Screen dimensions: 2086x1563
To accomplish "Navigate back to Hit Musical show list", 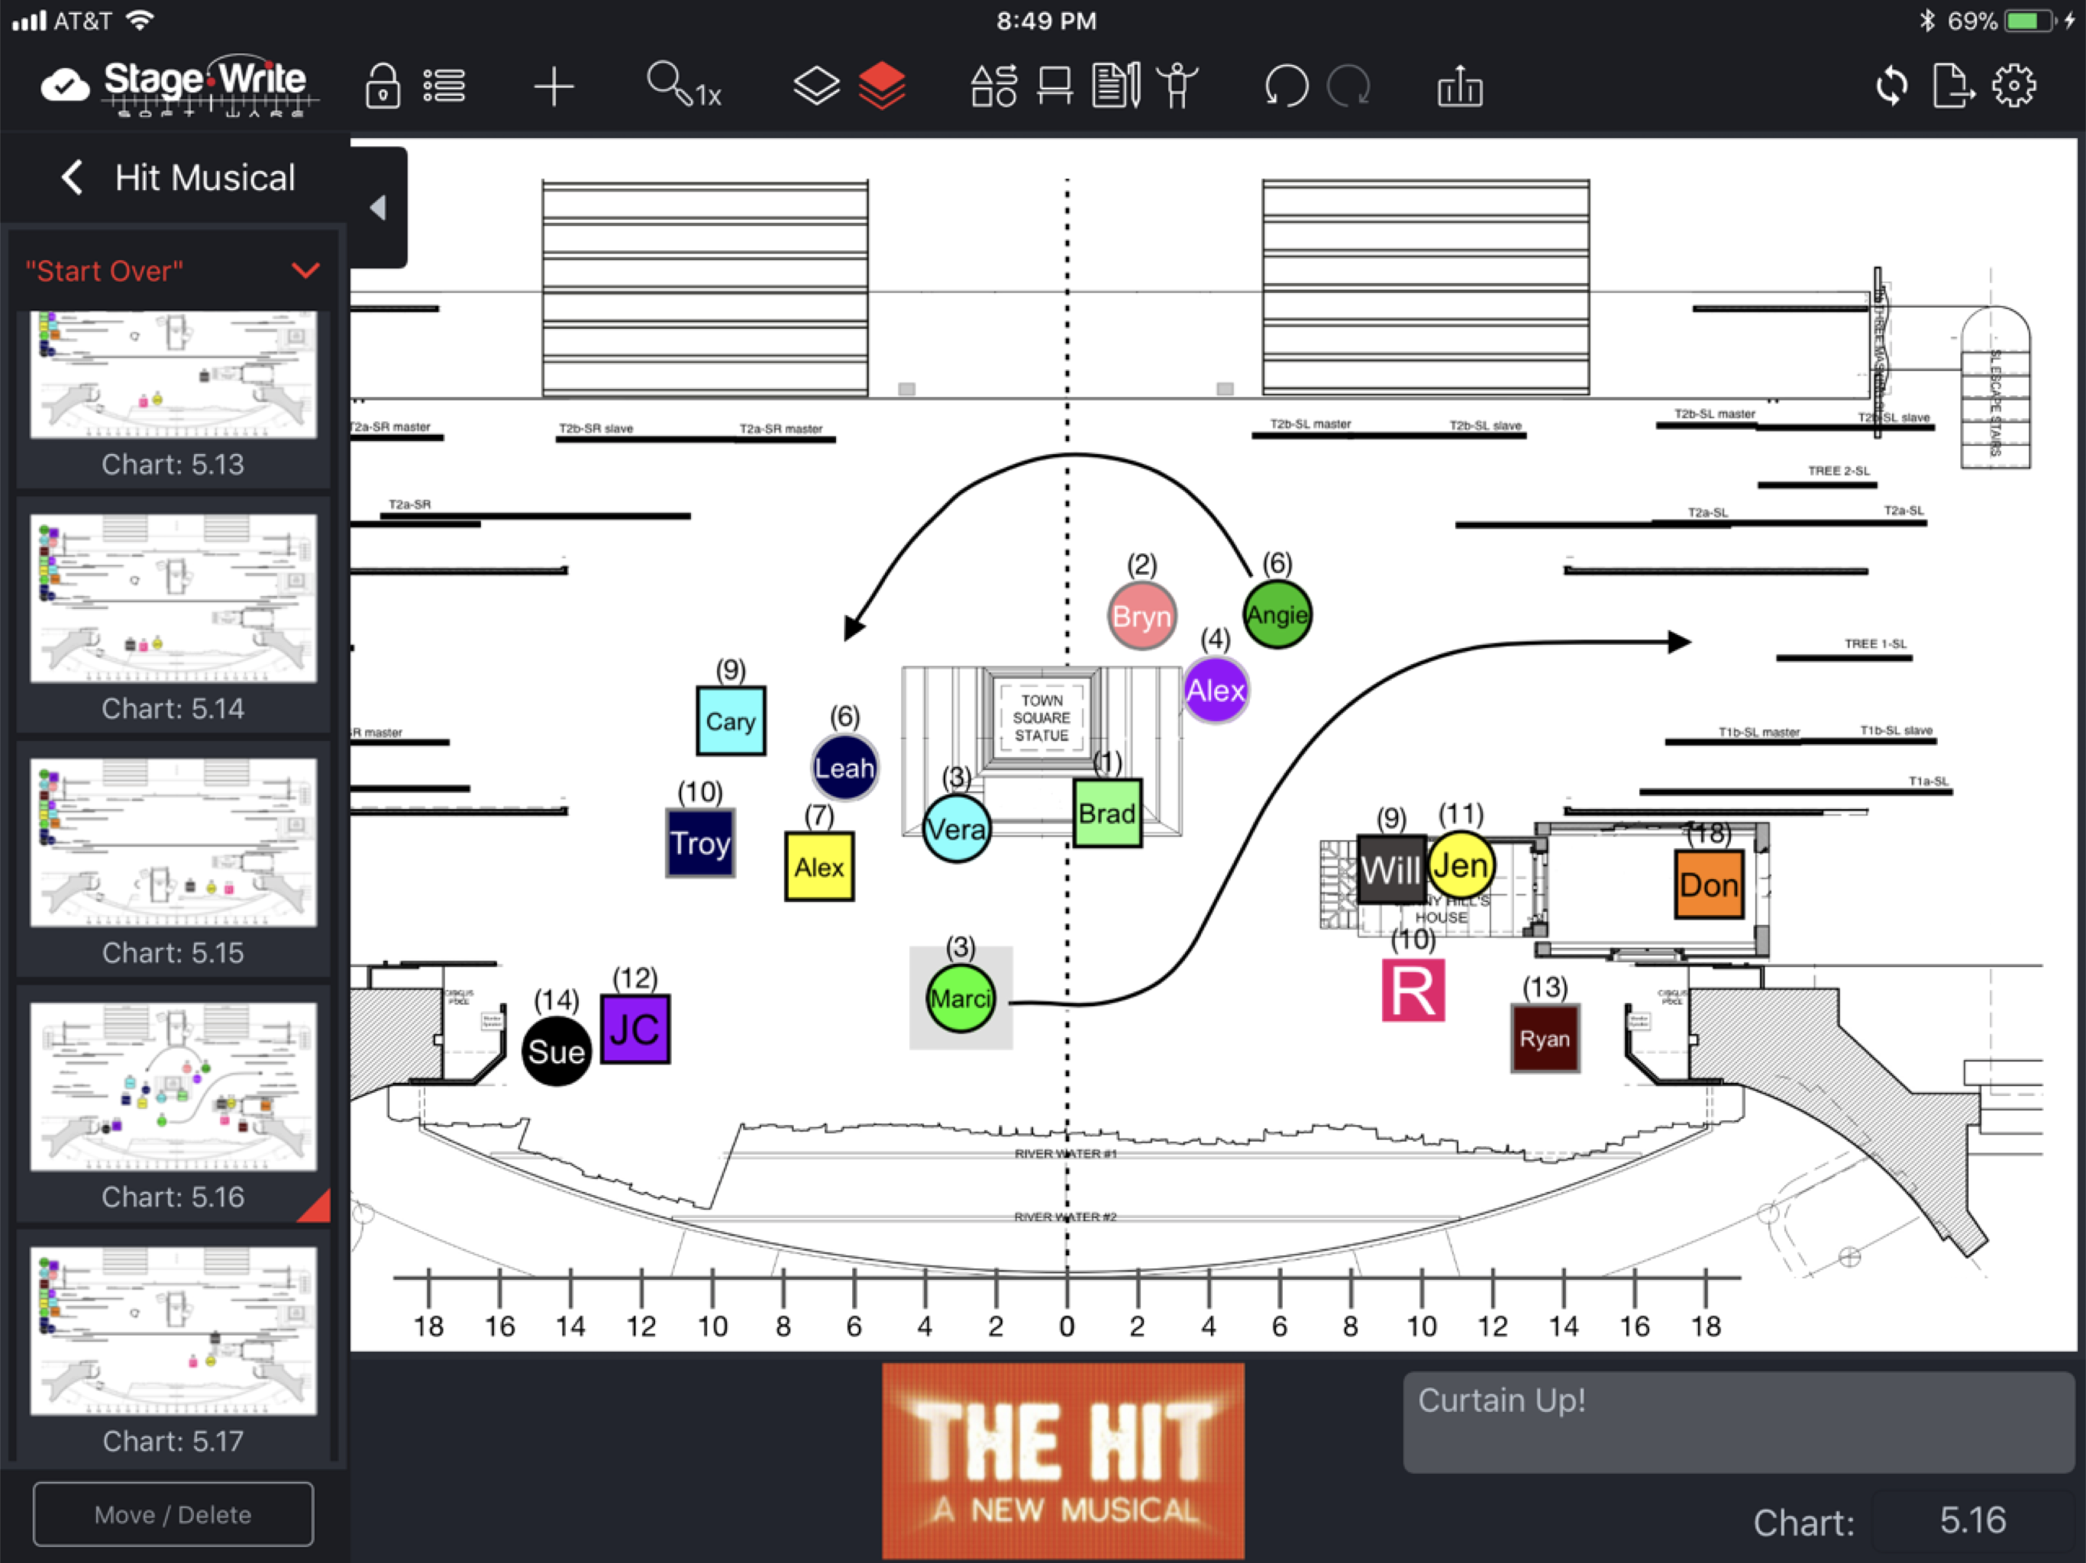I will pyautogui.click(x=73, y=177).
